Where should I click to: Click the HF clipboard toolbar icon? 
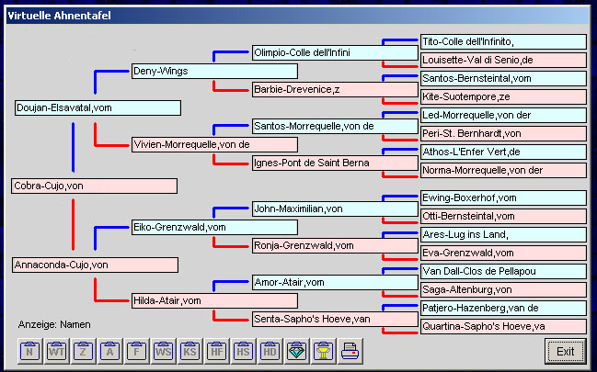pyautogui.click(x=216, y=351)
